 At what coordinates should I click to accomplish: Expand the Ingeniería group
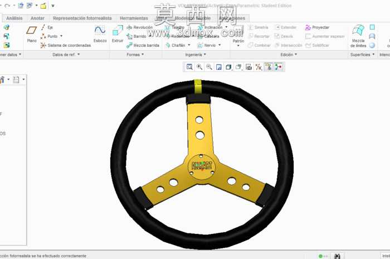click(x=196, y=55)
